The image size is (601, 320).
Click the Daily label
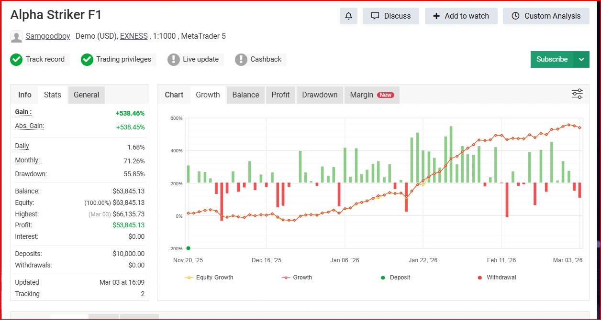pyautogui.click(x=22, y=146)
